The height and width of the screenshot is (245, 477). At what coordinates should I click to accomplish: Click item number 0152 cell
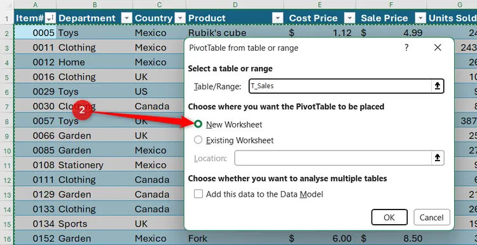[35, 239]
